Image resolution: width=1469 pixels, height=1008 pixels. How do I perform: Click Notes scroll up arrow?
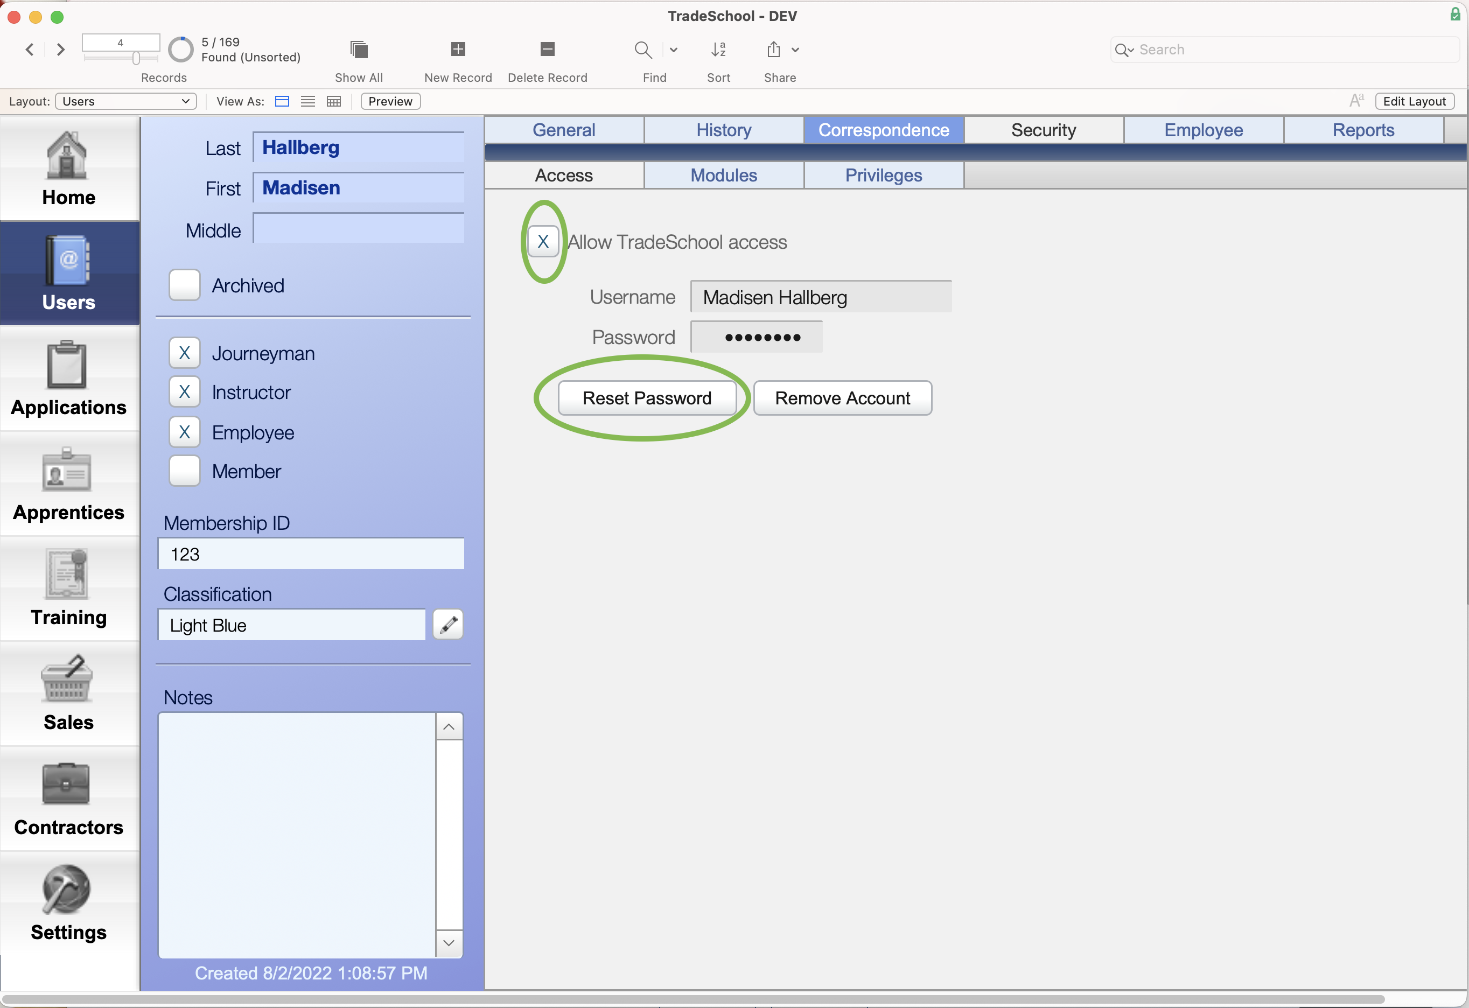click(x=449, y=727)
